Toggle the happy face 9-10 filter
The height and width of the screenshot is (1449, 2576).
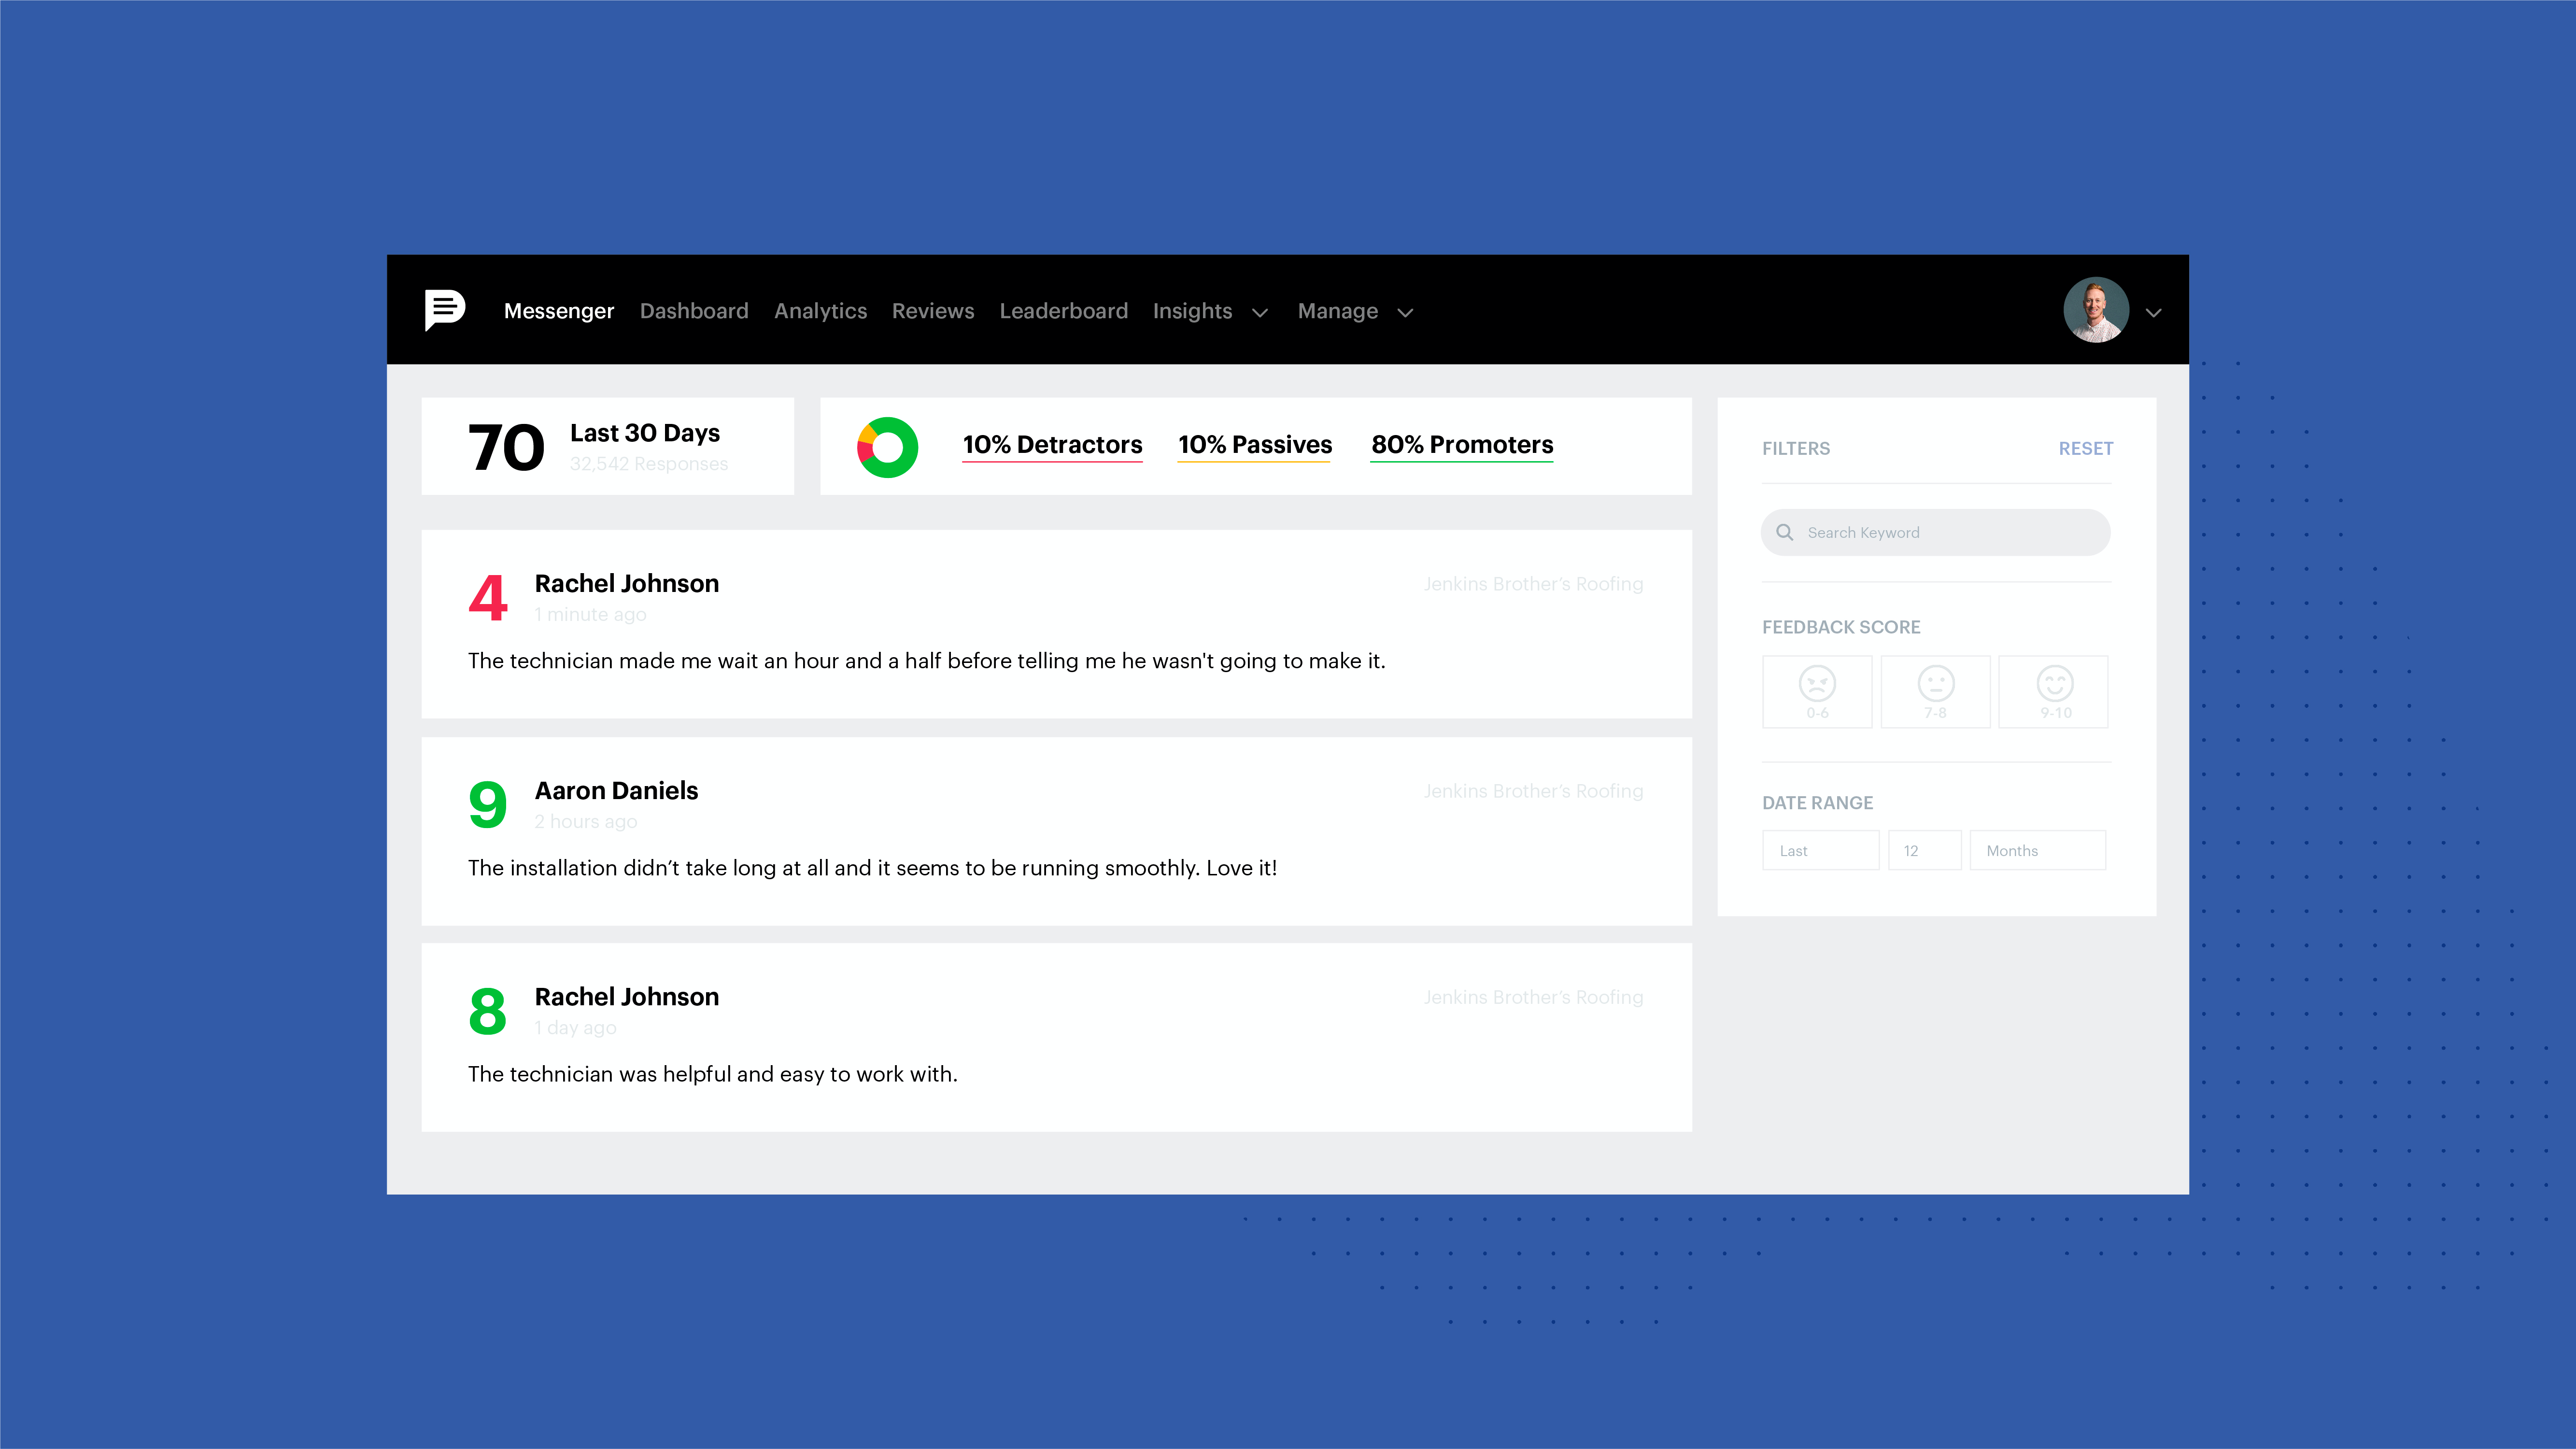point(2054,691)
